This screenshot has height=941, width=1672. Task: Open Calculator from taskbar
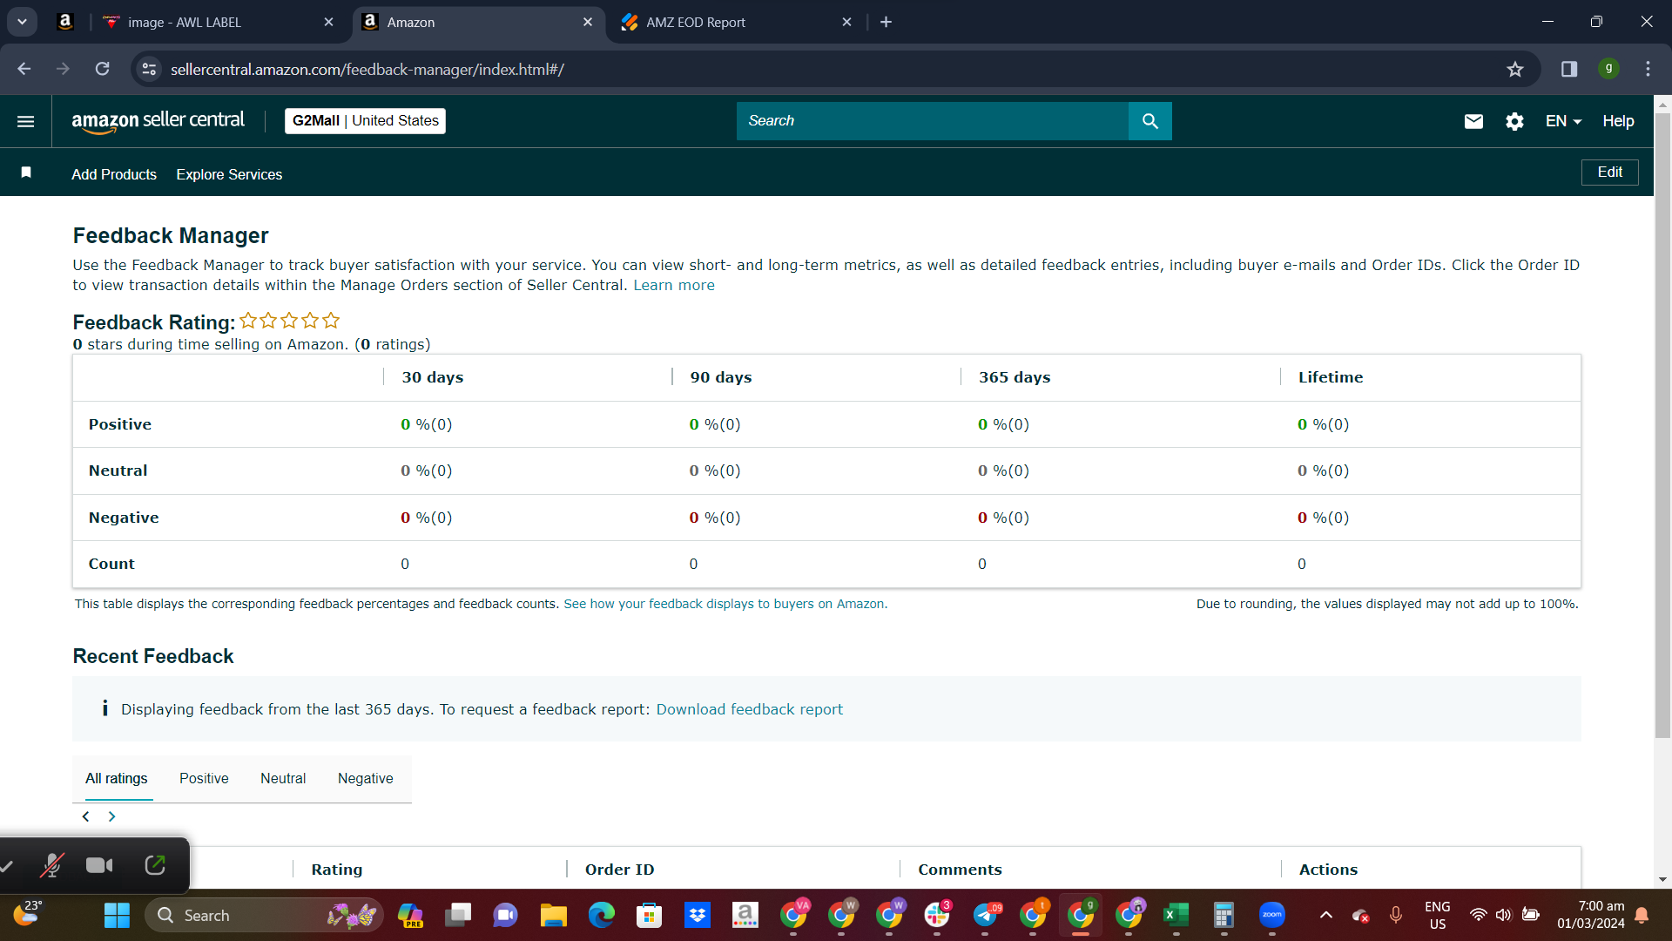tap(1224, 916)
